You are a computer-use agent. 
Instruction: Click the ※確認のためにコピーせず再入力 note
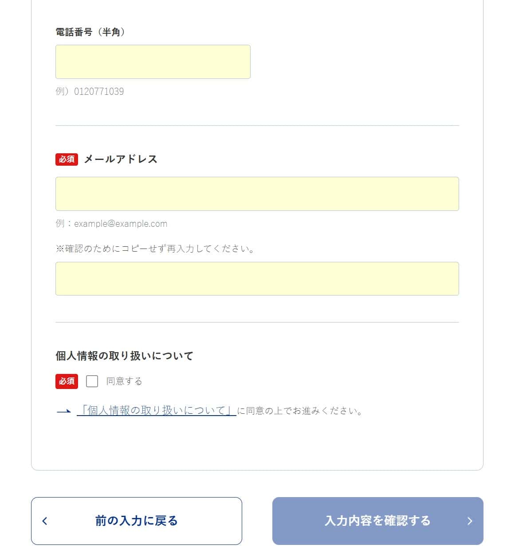[x=155, y=249]
